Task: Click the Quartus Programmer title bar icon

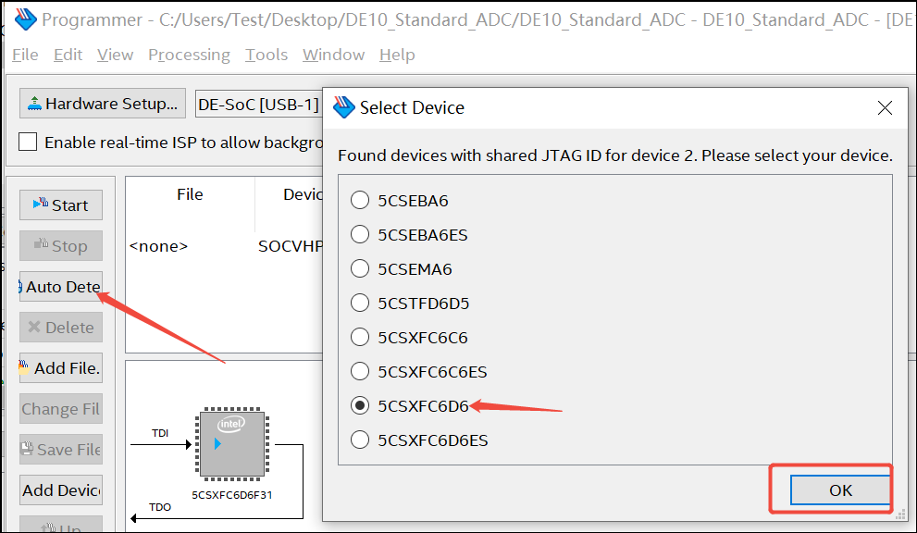Action: [24, 19]
